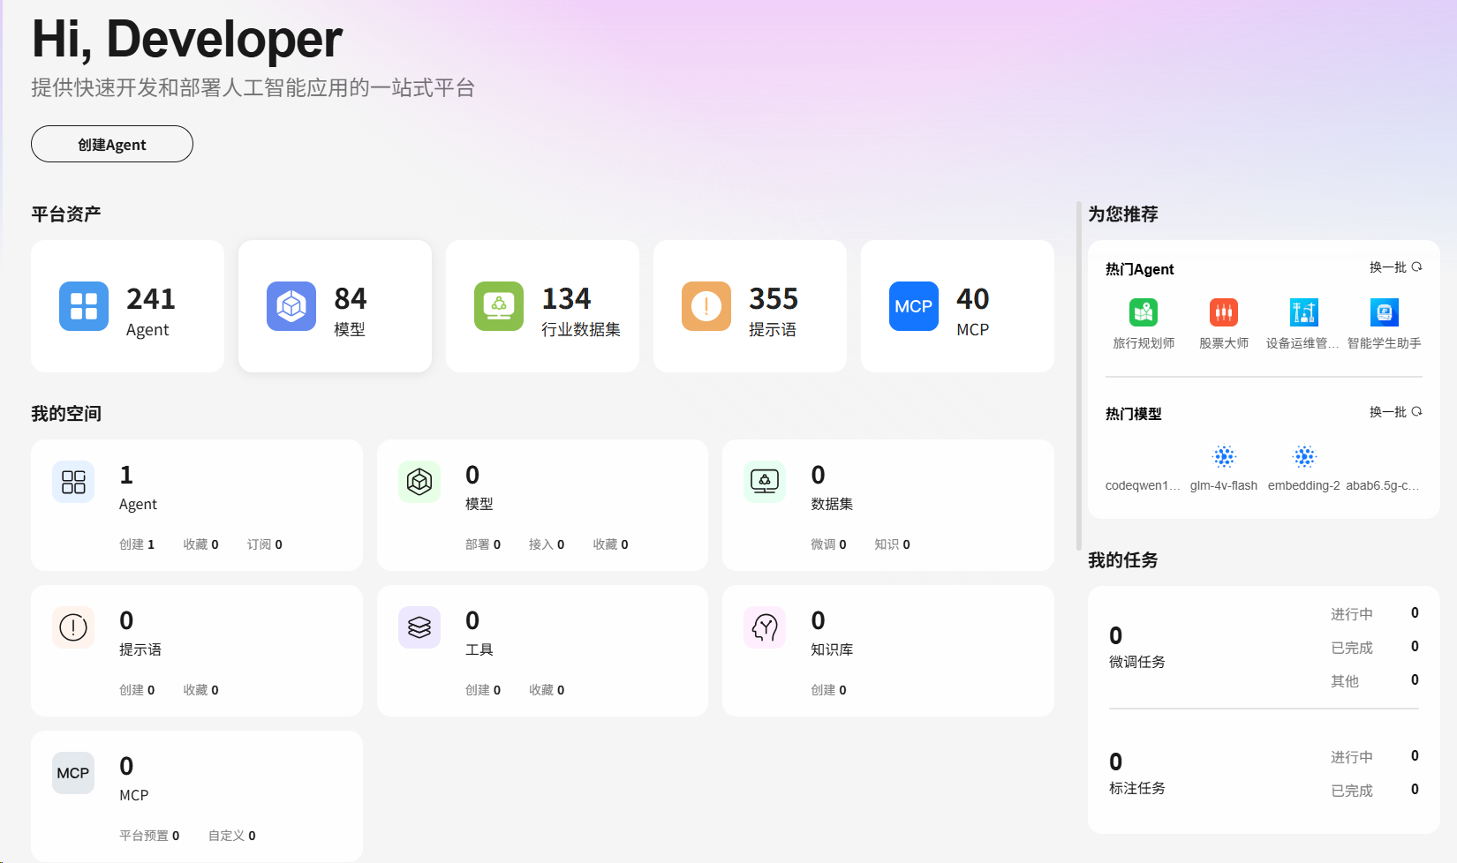This screenshot has width=1457, height=863.
Task: Click the 为您推荐 heading
Action: [1123, 214]
